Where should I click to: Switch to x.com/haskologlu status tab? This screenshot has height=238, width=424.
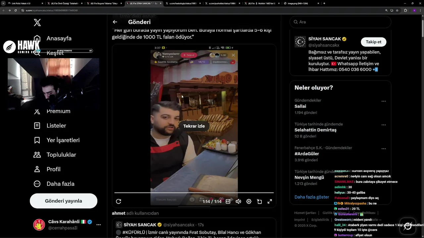tap(183, 3)
